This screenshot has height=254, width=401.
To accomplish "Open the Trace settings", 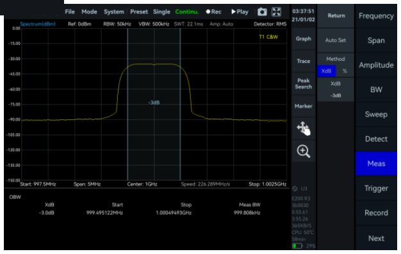I will [x=304, y=61].
